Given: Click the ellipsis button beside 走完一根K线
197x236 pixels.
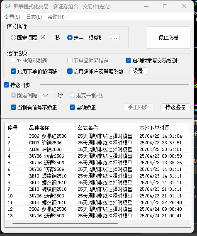Looking at the screenshot, I should (115, 37).
